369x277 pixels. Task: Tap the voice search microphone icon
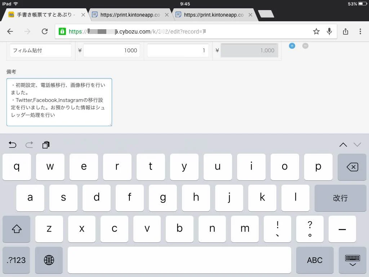tap(329, 31)
